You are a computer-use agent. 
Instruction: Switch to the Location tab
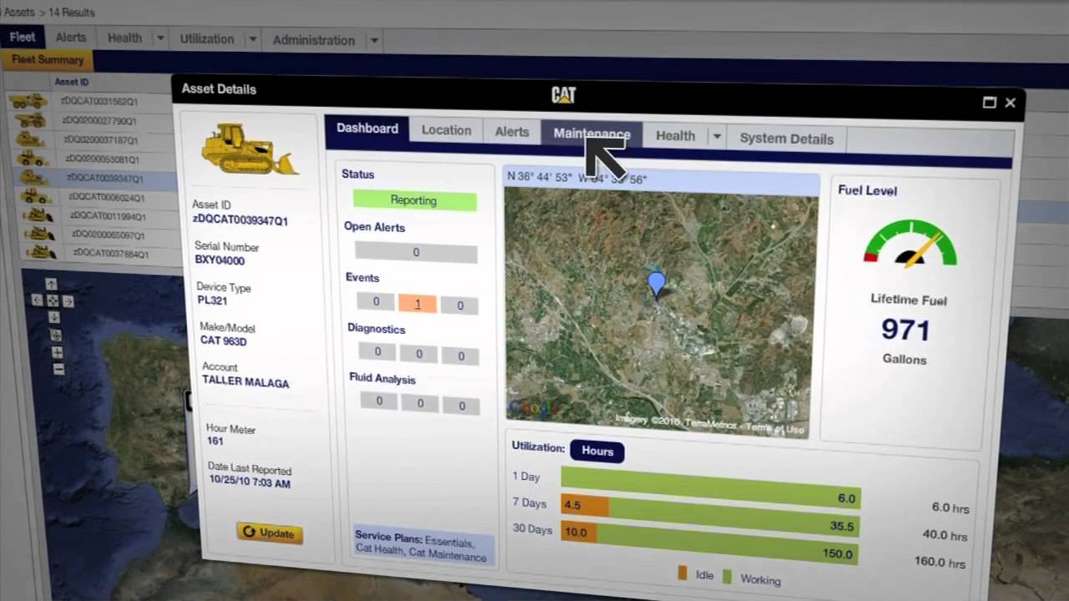446,130
